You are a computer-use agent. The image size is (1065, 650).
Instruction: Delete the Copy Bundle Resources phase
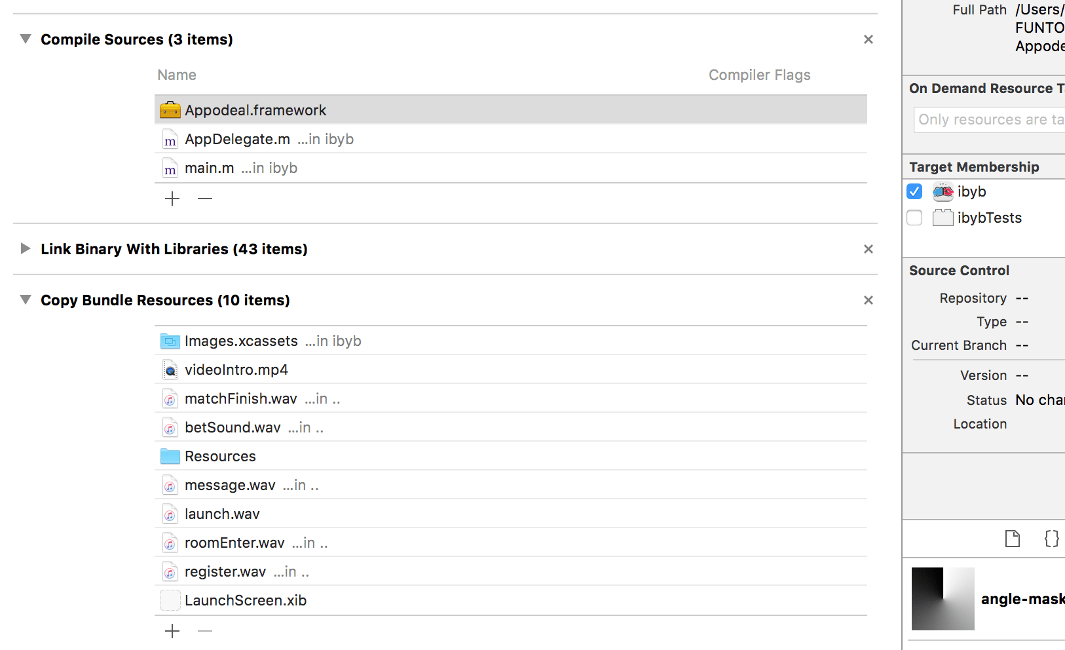coord(869,300)
